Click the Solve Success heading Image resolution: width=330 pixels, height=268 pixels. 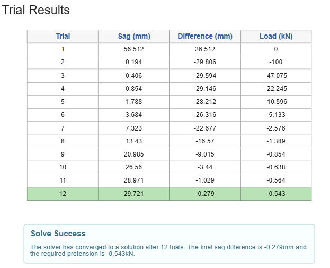coord(58,234)
